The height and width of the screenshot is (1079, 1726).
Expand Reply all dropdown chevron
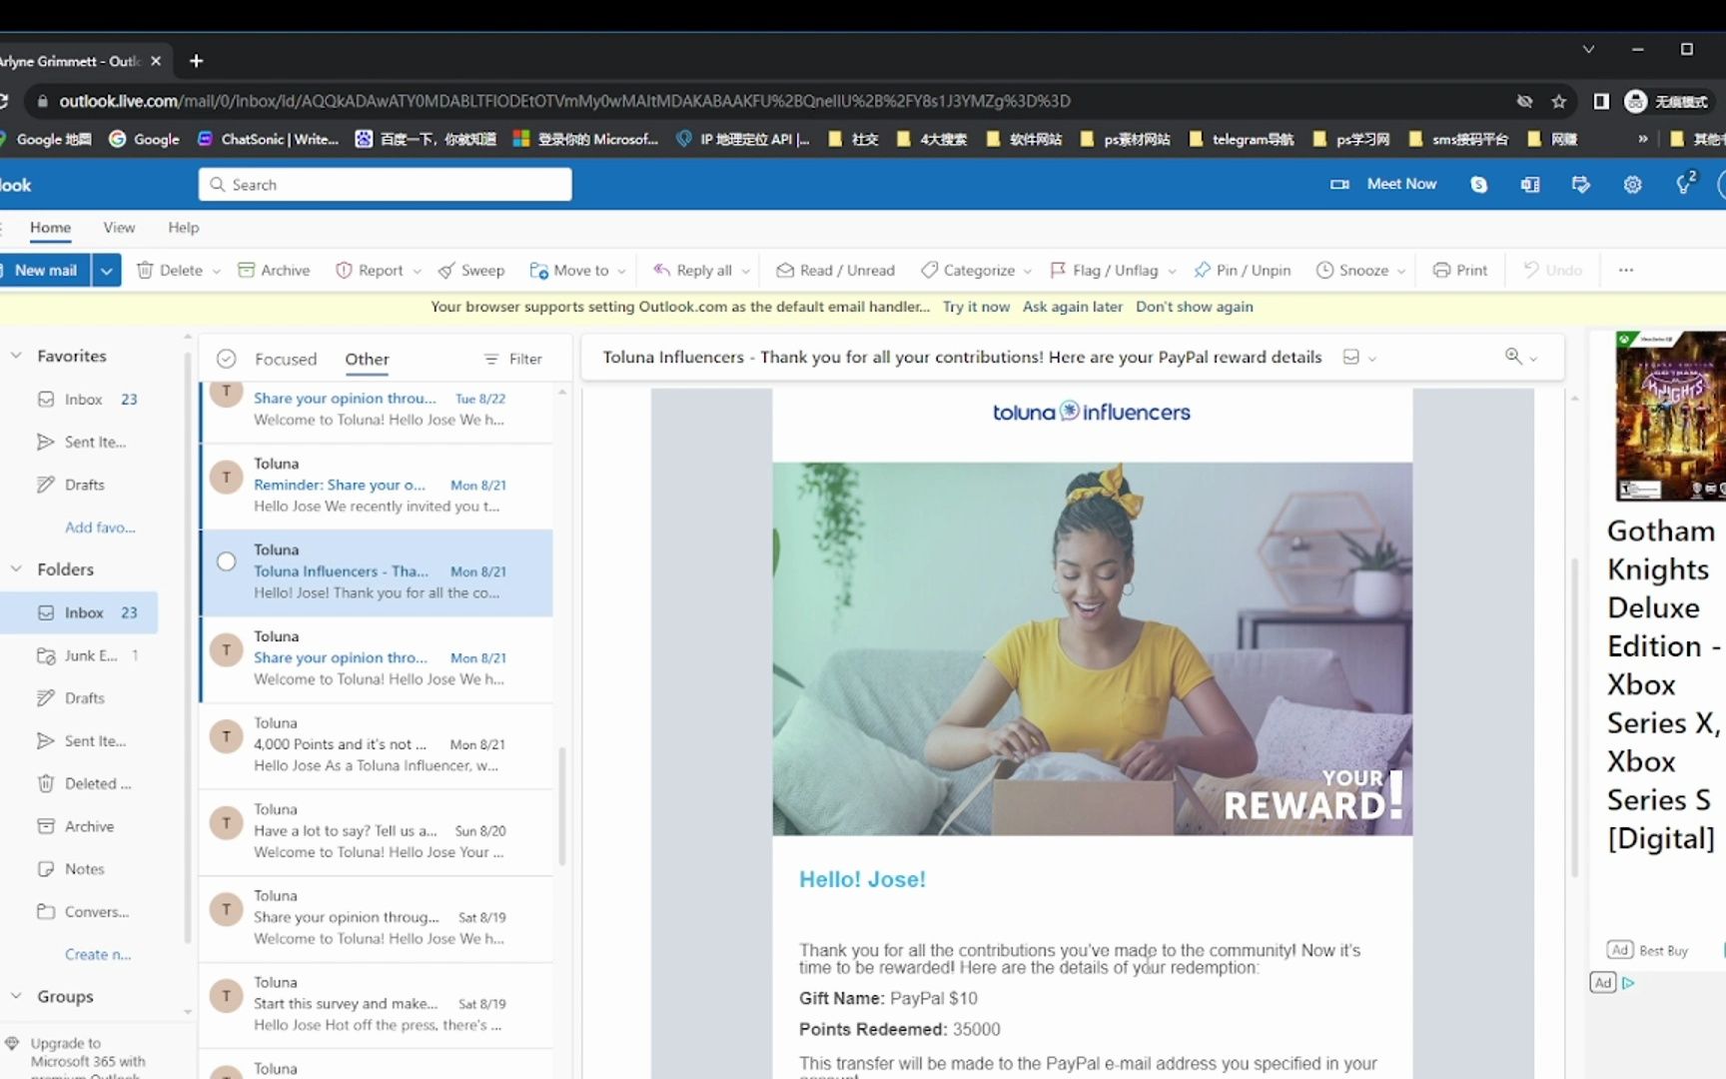(745, 271)
